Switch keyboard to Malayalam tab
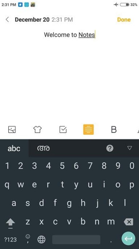 tap(43, 148)
